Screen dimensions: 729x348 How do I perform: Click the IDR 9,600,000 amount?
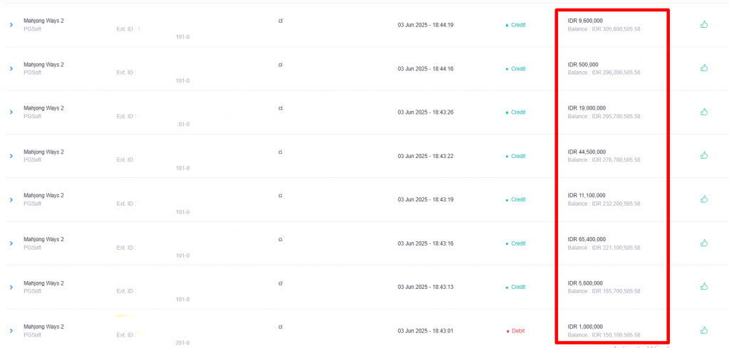coord(587,21)
